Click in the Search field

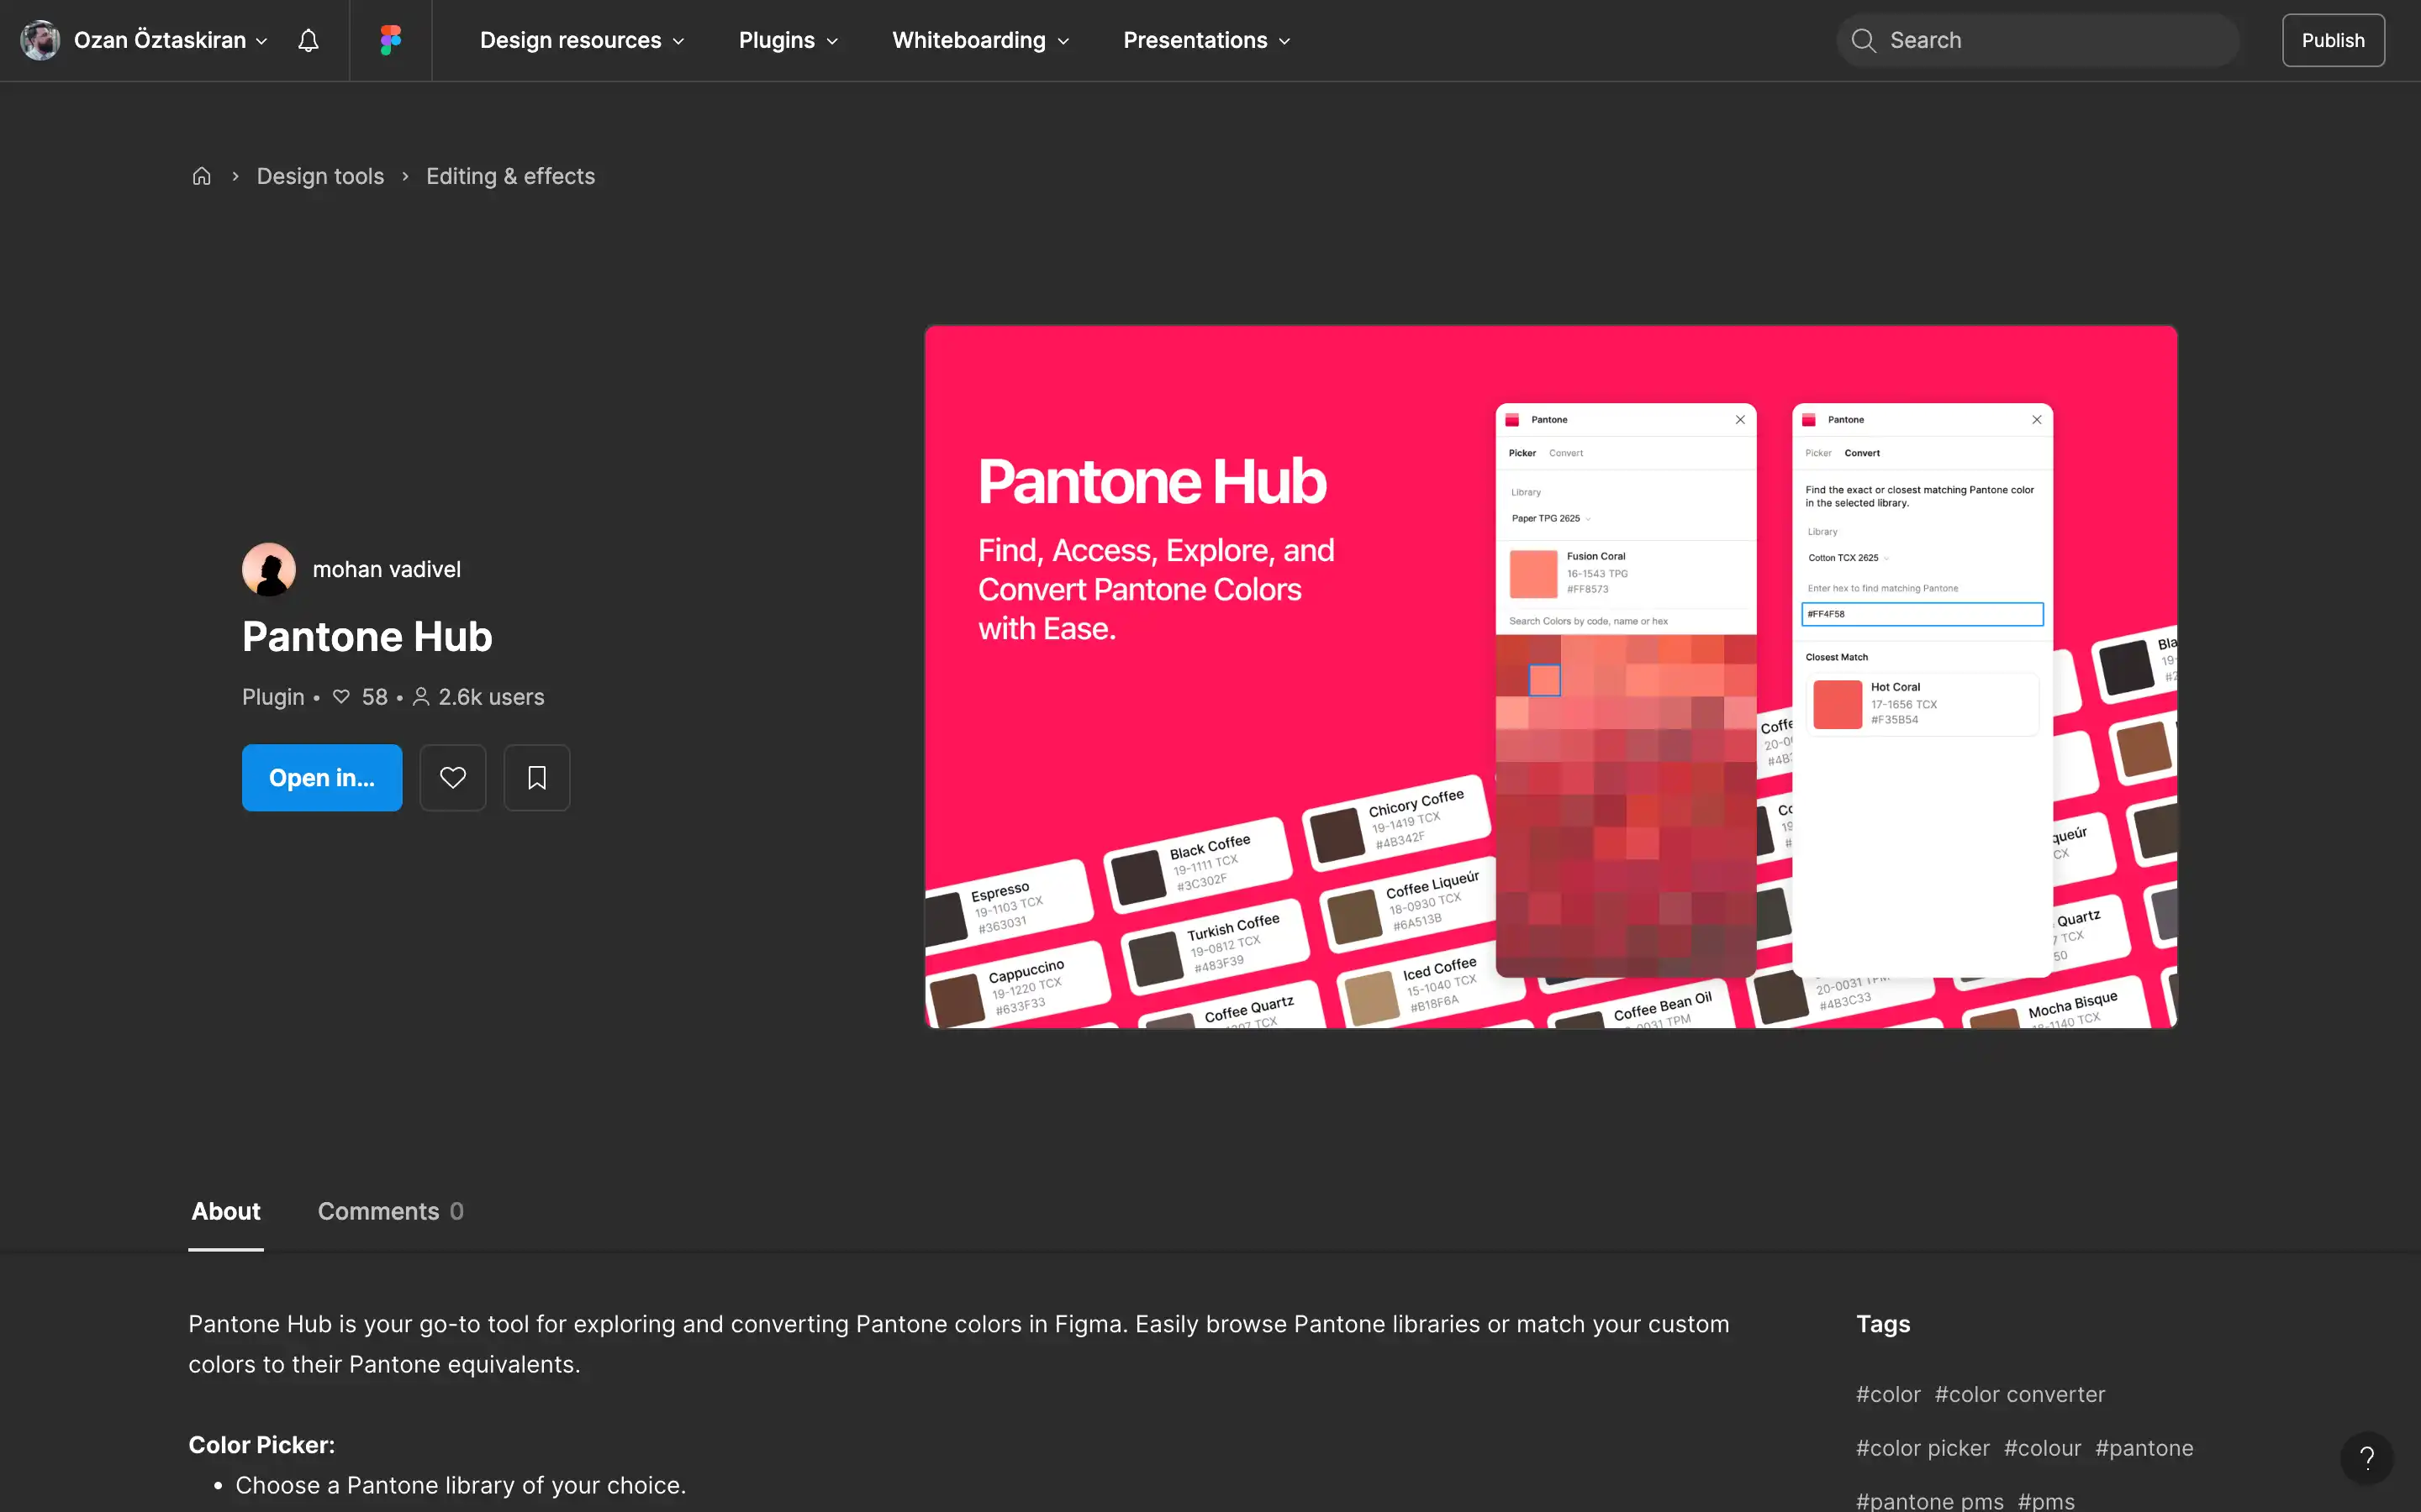(2037, 40)
